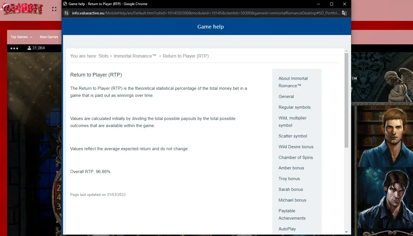413x236 pixels.
Task: Open the Chamber of Spins topic
Action: [296, 158]
